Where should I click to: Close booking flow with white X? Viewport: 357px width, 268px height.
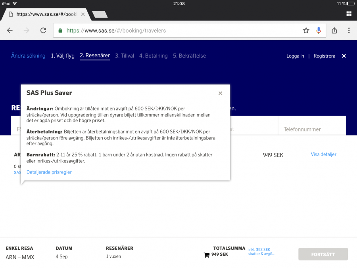(344, 56)
